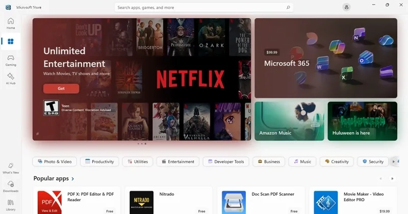Click the ESRB Teen rating badge
408x214 pixels.
51,108
